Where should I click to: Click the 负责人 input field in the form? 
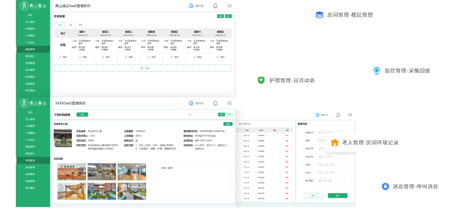331,164
